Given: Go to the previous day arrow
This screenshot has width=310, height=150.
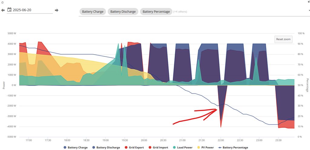Looking at the screenshot, I should pyautogui.click(x=3, y=10).
